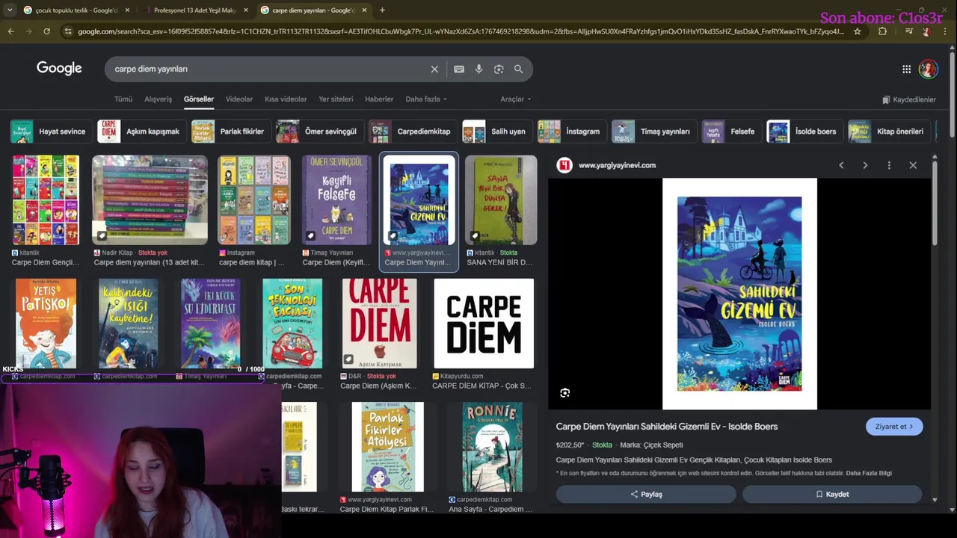Open the Tümü results tab

pos(123,99)
